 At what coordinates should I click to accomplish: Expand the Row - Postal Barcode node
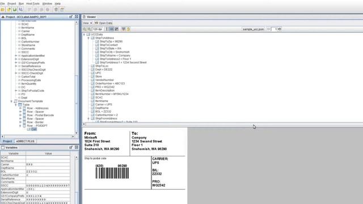20,115
